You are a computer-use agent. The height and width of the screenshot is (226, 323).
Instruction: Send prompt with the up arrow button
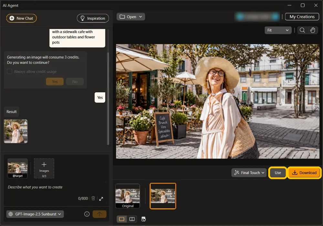pos(99,214)
